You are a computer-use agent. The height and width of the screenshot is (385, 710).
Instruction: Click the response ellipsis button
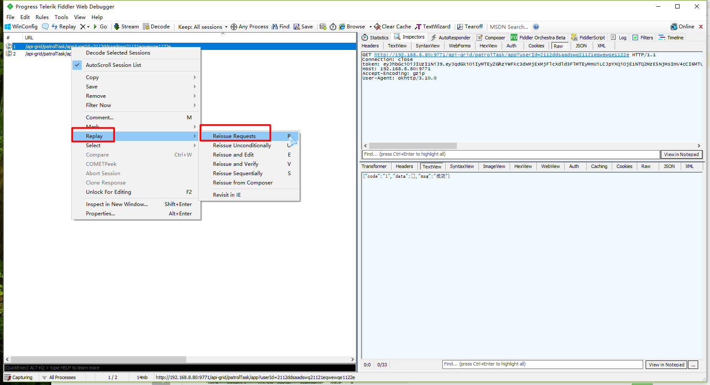tap(693, 365)
